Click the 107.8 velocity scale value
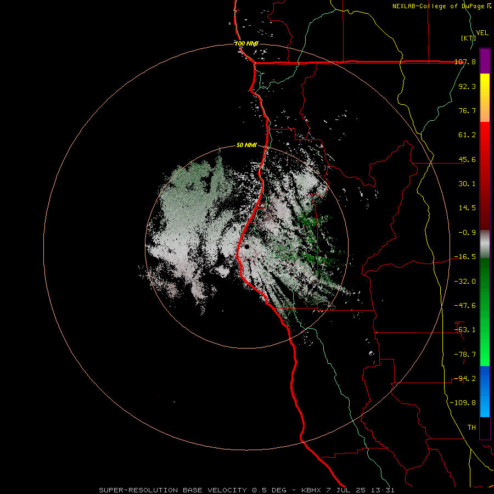The image size is (494, 494). point(465,62)
